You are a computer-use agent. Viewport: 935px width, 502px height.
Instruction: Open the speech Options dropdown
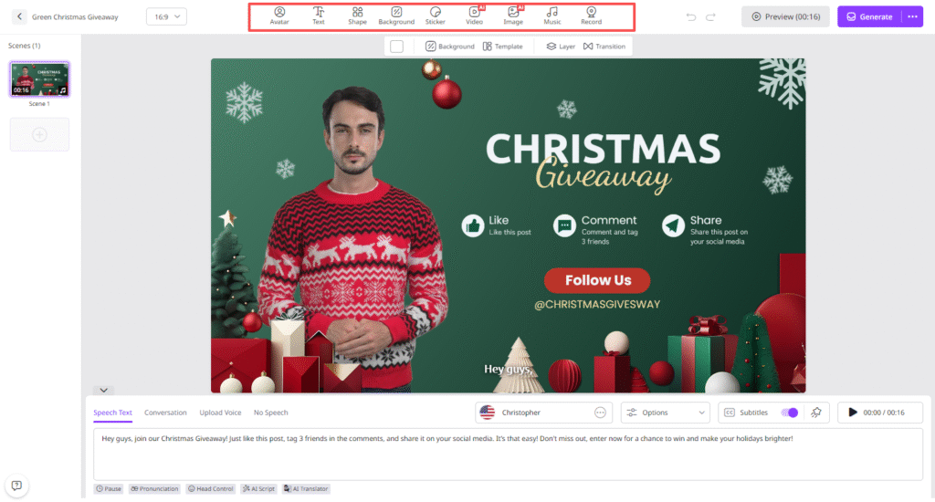(x=665, y=413)
